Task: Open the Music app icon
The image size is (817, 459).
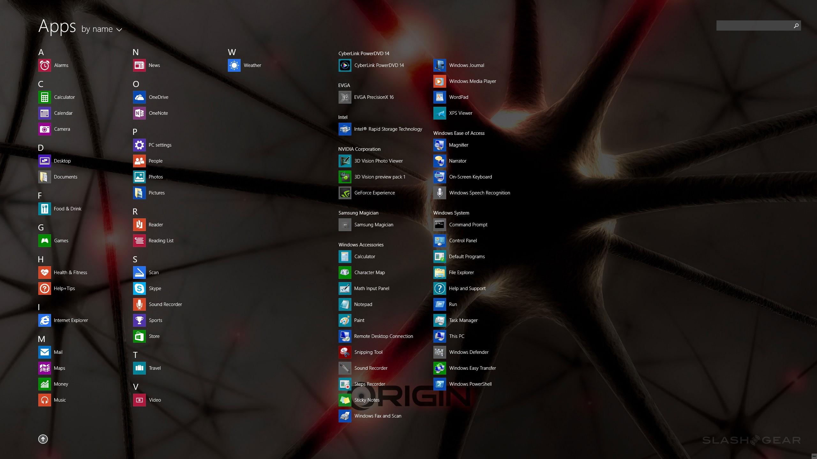Action: [45, 400]
